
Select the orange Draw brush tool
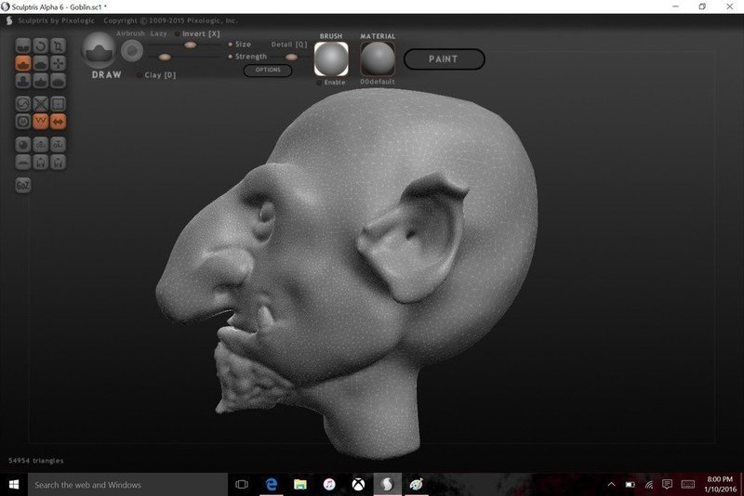click(x=23, y=63)
